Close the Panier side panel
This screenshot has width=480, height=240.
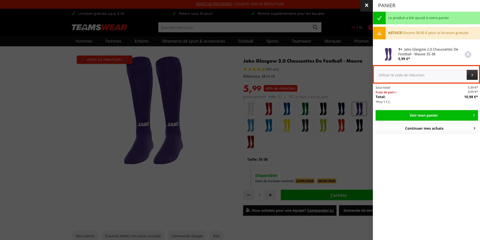pos(366,5)
